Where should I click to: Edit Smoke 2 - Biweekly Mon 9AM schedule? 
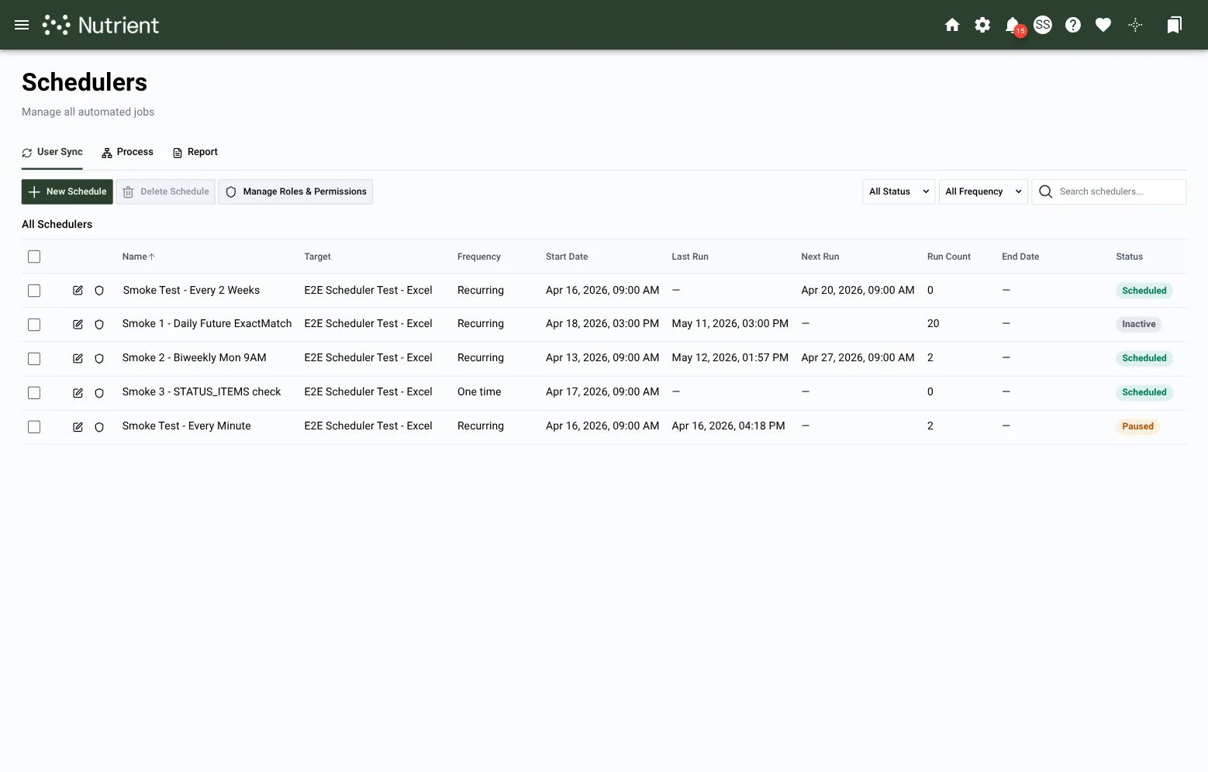point(78,359)
